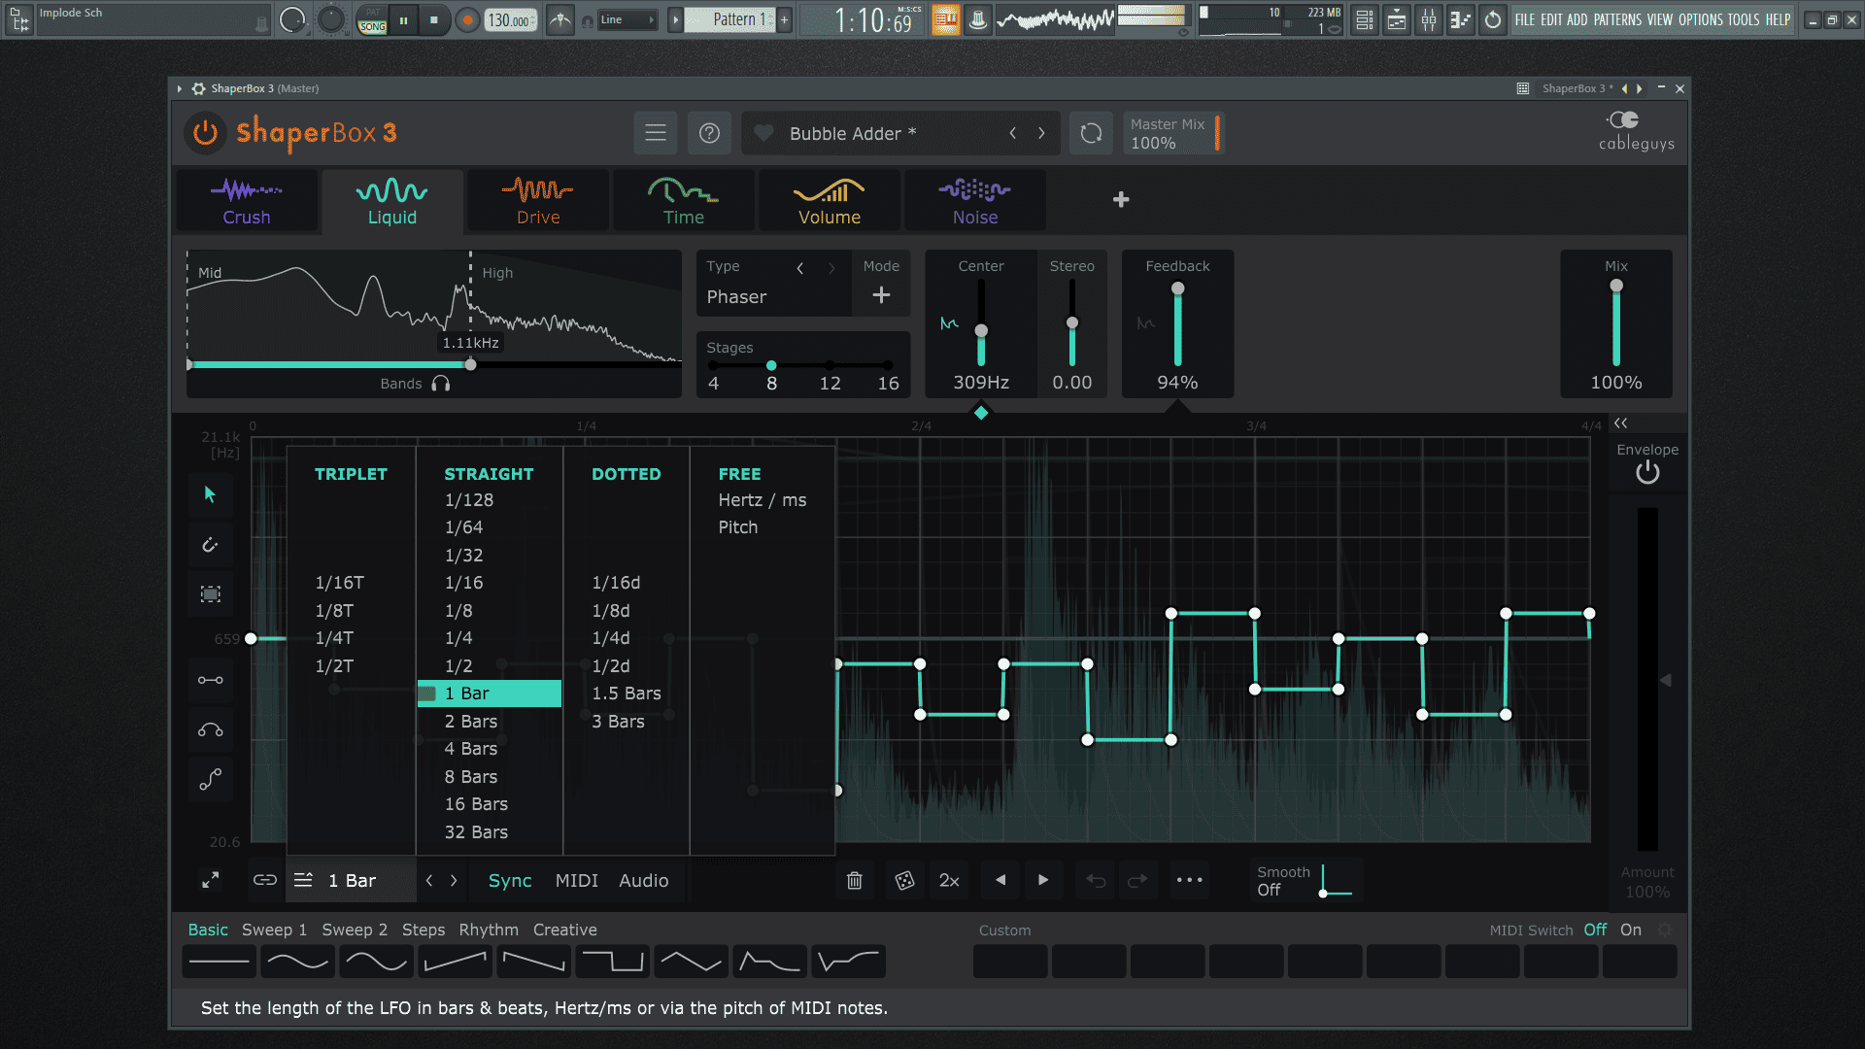Shift wave right with arrow

(x=1043, y=880)
